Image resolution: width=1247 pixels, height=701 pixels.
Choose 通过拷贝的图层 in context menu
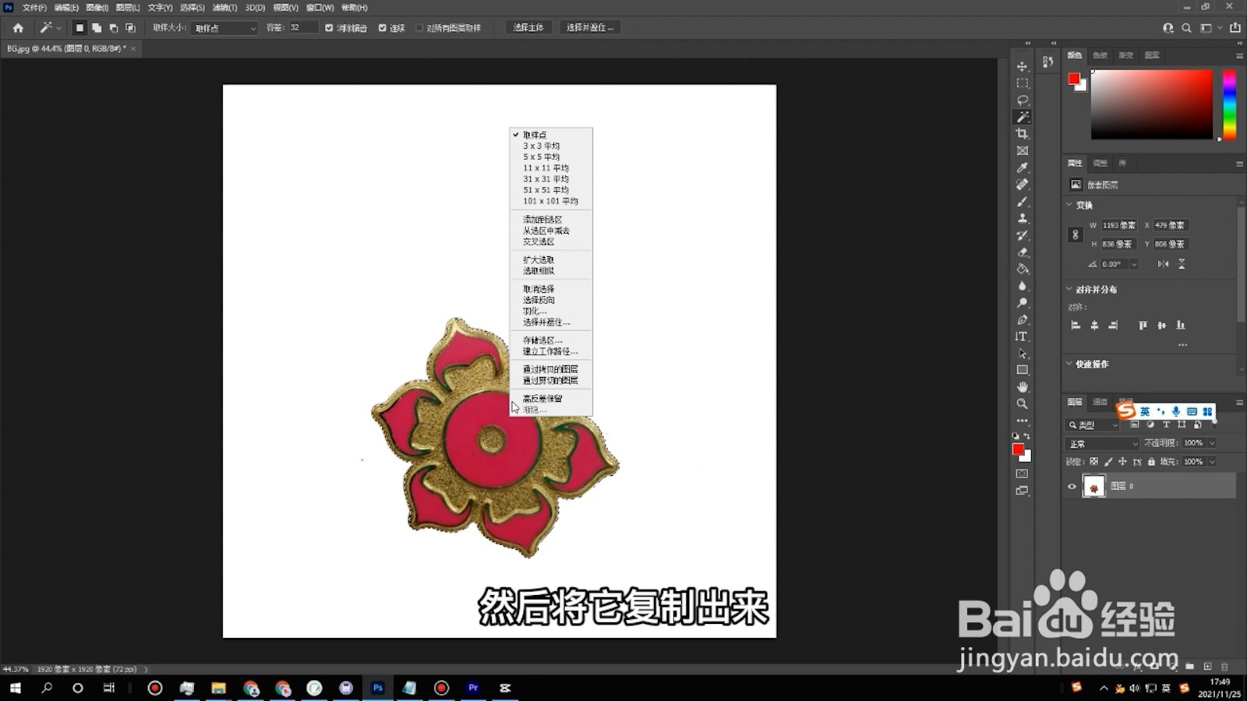[x=550, y=369]
